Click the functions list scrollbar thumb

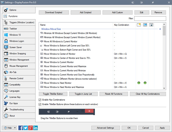[x=164, y=31]
